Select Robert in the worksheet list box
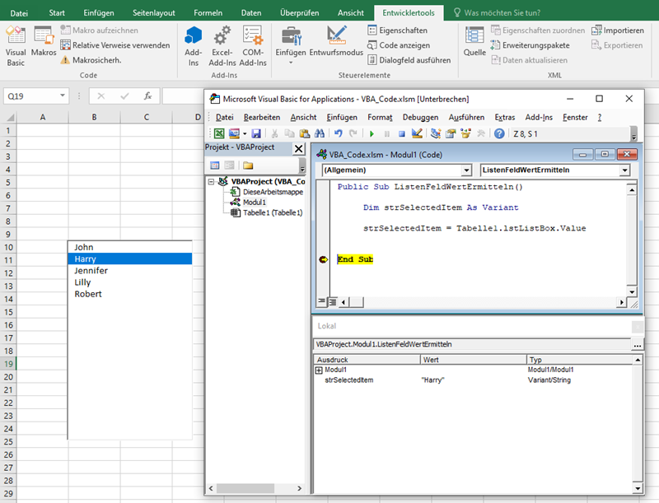The width and height of the screenshot is (659, 503). (x=130, y=294)
